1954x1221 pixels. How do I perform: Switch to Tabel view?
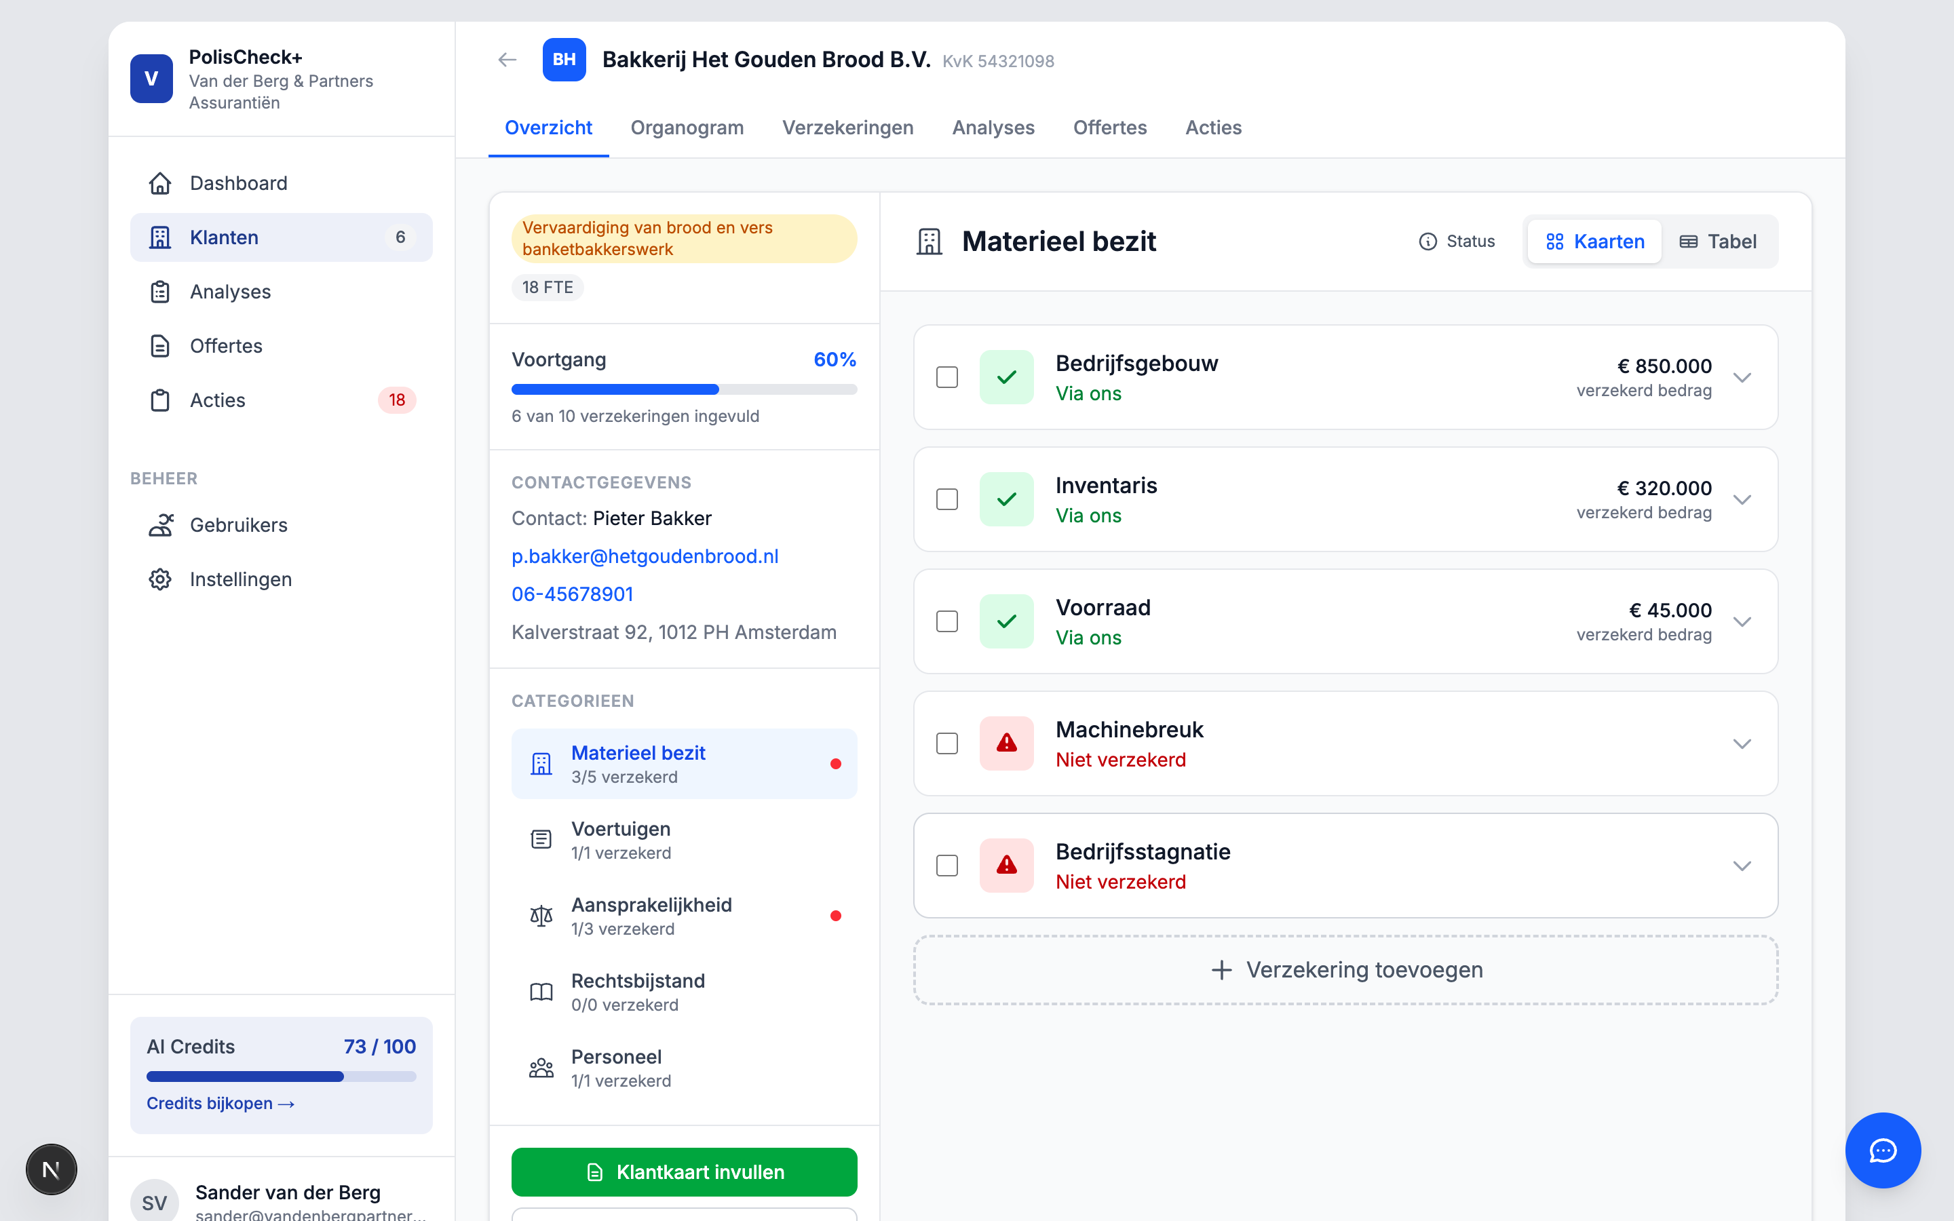[x=1717, y=241]
